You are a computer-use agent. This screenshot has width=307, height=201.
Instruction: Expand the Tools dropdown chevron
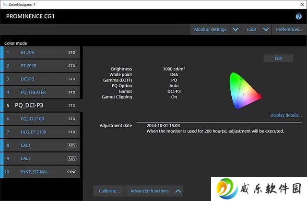click(266, 30)
